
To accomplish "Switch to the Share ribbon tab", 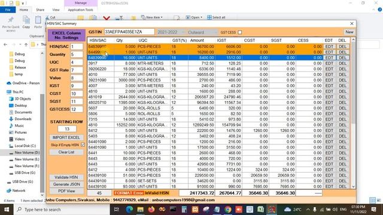I will [40, 10].
